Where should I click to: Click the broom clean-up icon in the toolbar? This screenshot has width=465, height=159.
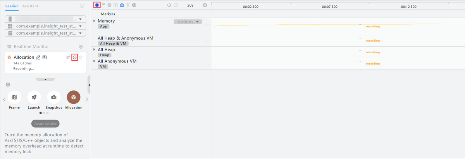(x=122, y=5)
